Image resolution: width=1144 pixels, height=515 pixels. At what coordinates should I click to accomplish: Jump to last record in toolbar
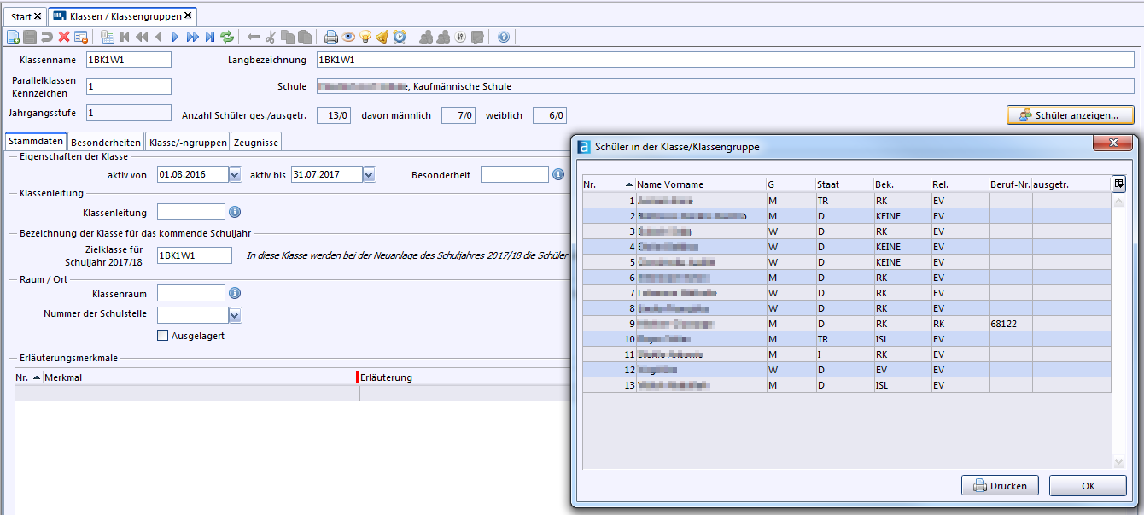click(x=210, y=37)
